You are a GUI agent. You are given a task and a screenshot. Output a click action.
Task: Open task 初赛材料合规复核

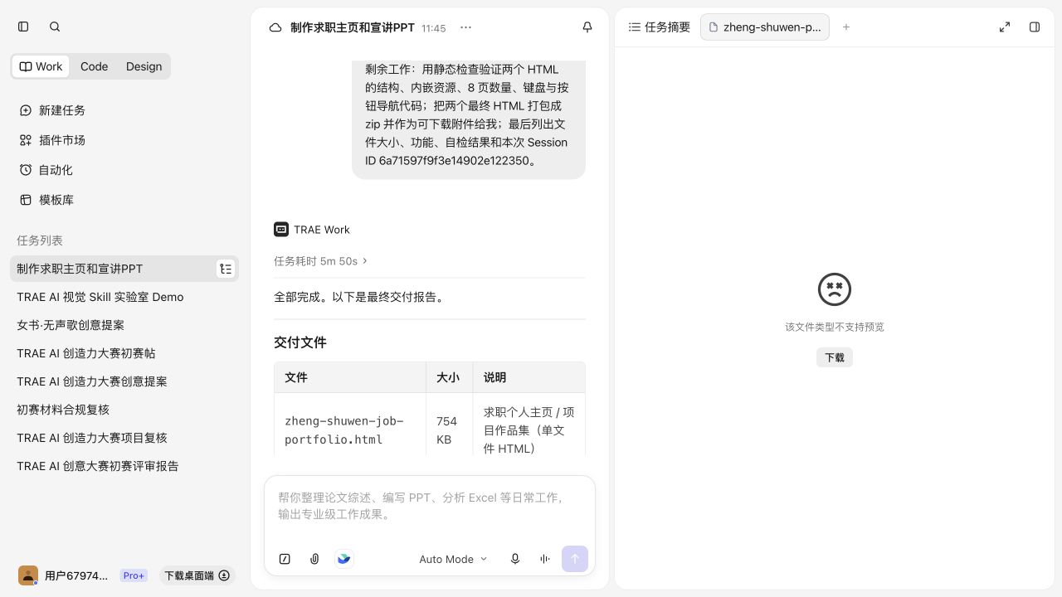click(x=124, y=410)
